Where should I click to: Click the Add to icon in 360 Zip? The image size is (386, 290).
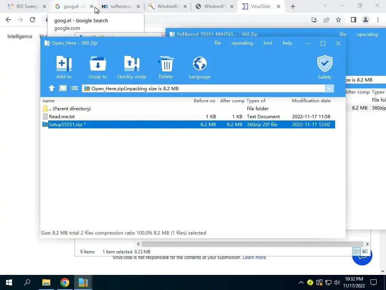click(x=64, y=67)
